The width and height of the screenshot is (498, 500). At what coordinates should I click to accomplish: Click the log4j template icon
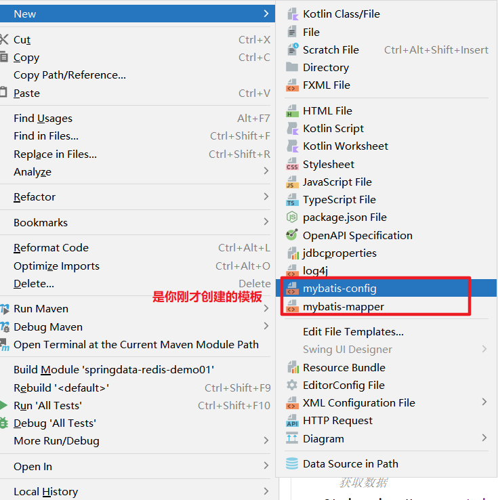[x=292, y=270]
